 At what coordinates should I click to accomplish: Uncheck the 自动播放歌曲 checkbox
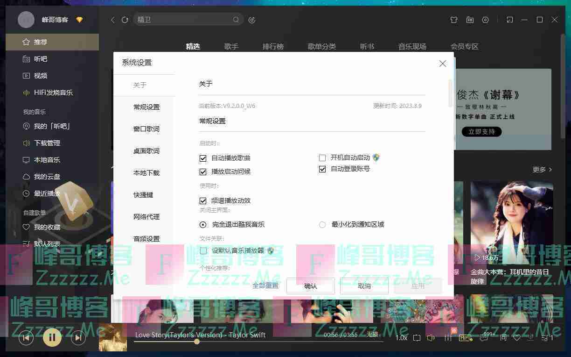click(203, 158)
